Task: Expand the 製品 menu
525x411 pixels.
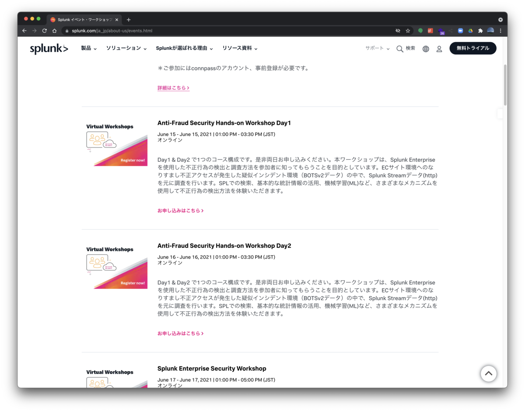Action: click(x=89, y=48)
